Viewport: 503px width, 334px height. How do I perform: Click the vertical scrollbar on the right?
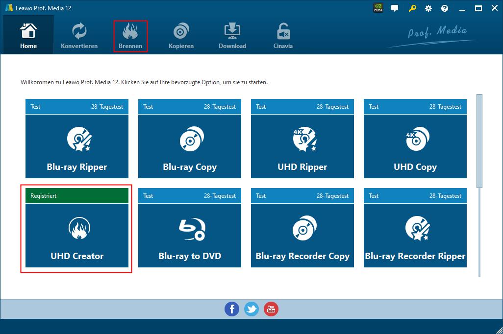point(479,141)
